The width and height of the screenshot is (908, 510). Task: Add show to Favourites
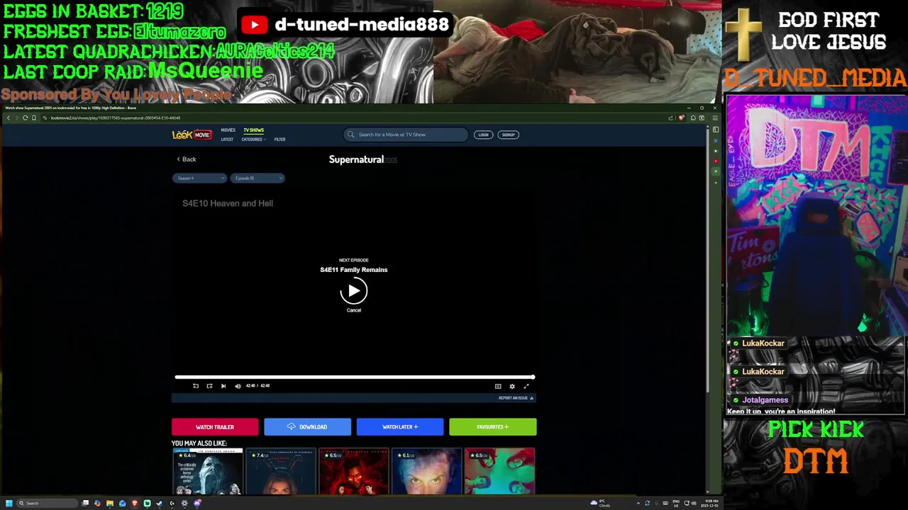pos(493,427)
